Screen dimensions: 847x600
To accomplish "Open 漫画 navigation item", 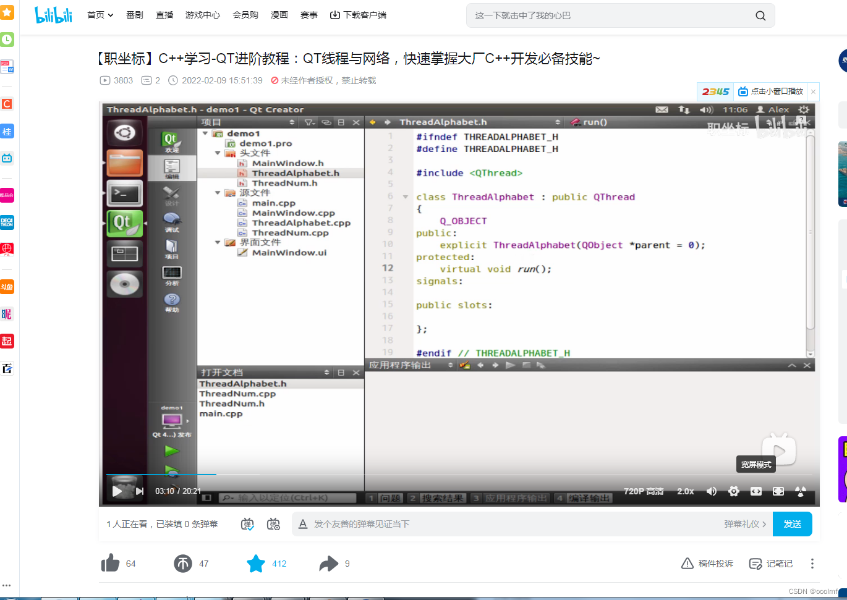I will click(279, 15).
